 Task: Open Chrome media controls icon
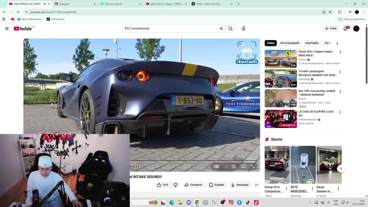pyautogui.click(x=350, y=12)
